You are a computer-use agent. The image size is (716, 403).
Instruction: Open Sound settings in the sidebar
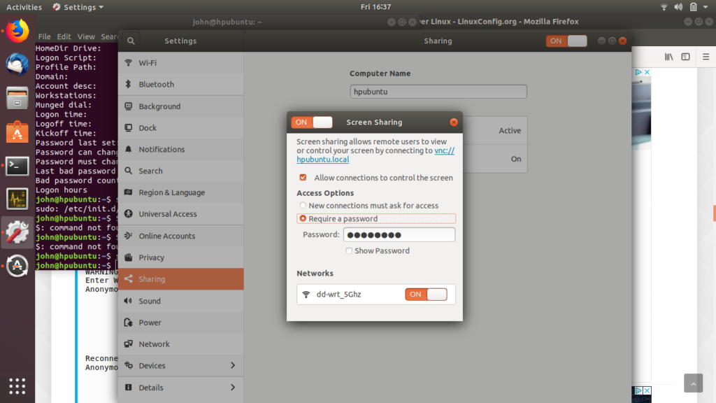click(154, 301)
